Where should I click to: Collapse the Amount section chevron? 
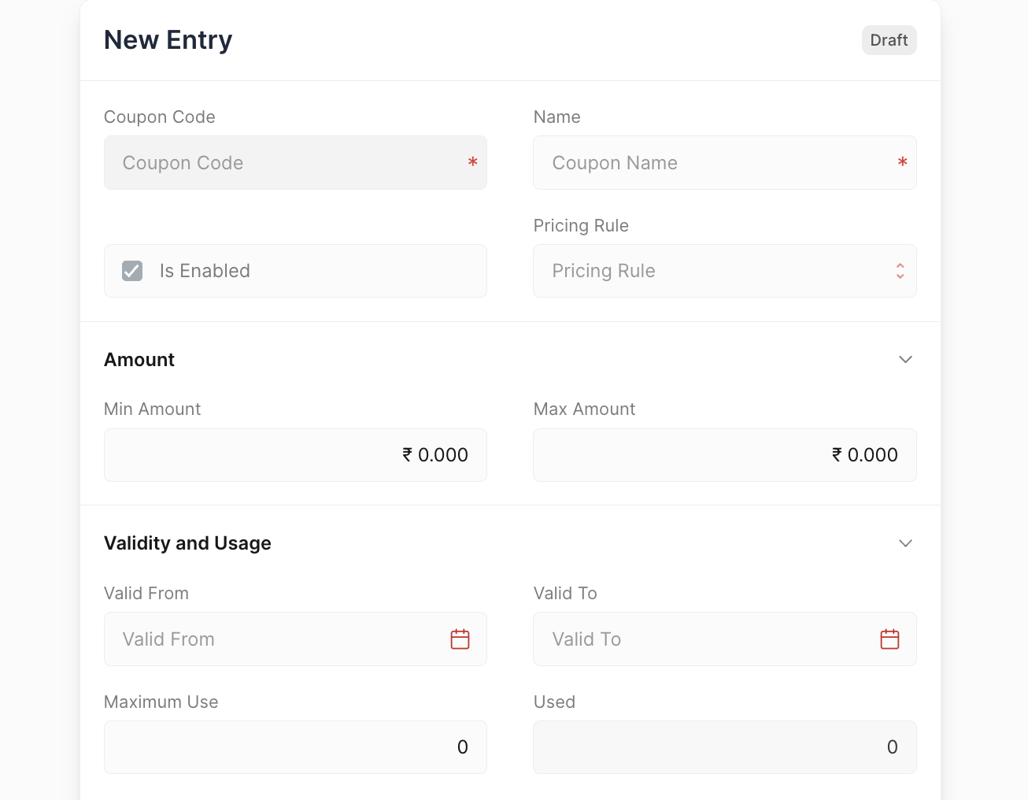coord(906,359)
